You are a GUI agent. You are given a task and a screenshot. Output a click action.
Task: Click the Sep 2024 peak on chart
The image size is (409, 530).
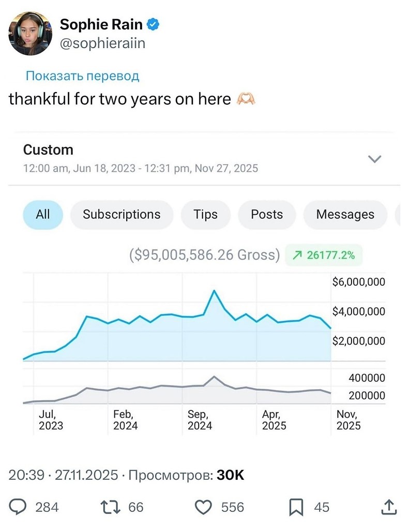coord(214,291)
